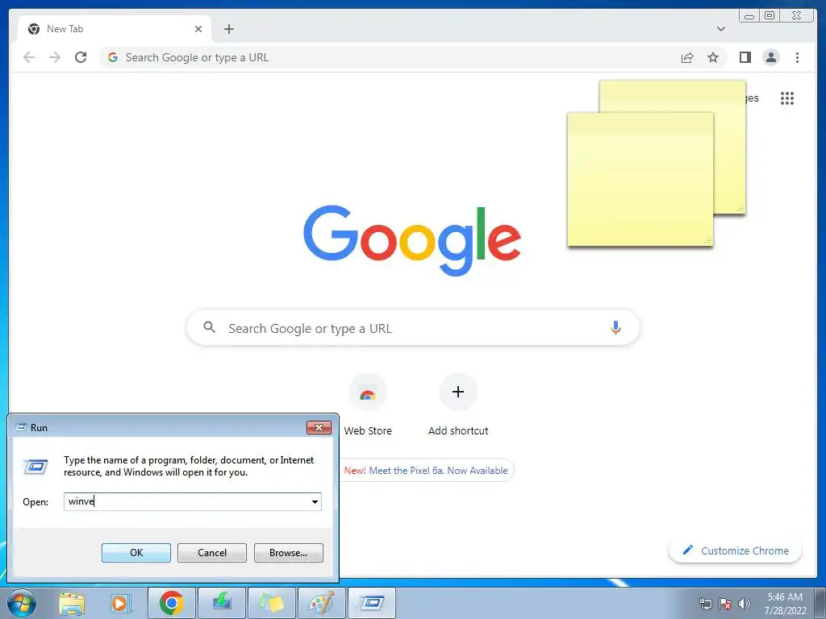Open Chrome side panel icon
The width and height of the screenshot is (826, 619).
click(745, 57)
